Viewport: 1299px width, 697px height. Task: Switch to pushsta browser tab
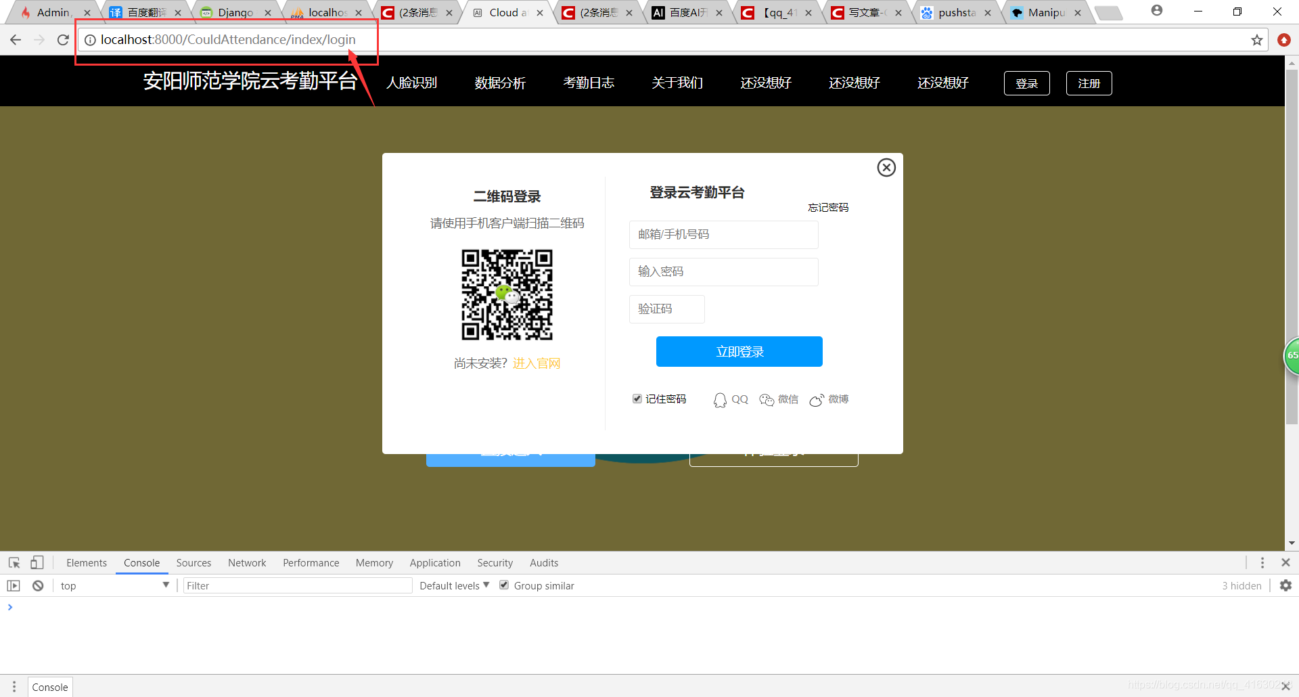click(x=956, y=12)
